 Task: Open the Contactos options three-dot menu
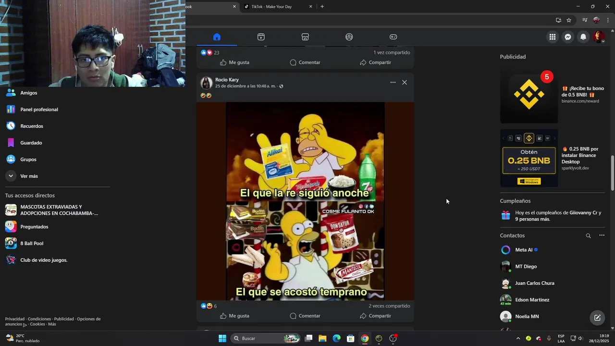(x=602, y=235)
